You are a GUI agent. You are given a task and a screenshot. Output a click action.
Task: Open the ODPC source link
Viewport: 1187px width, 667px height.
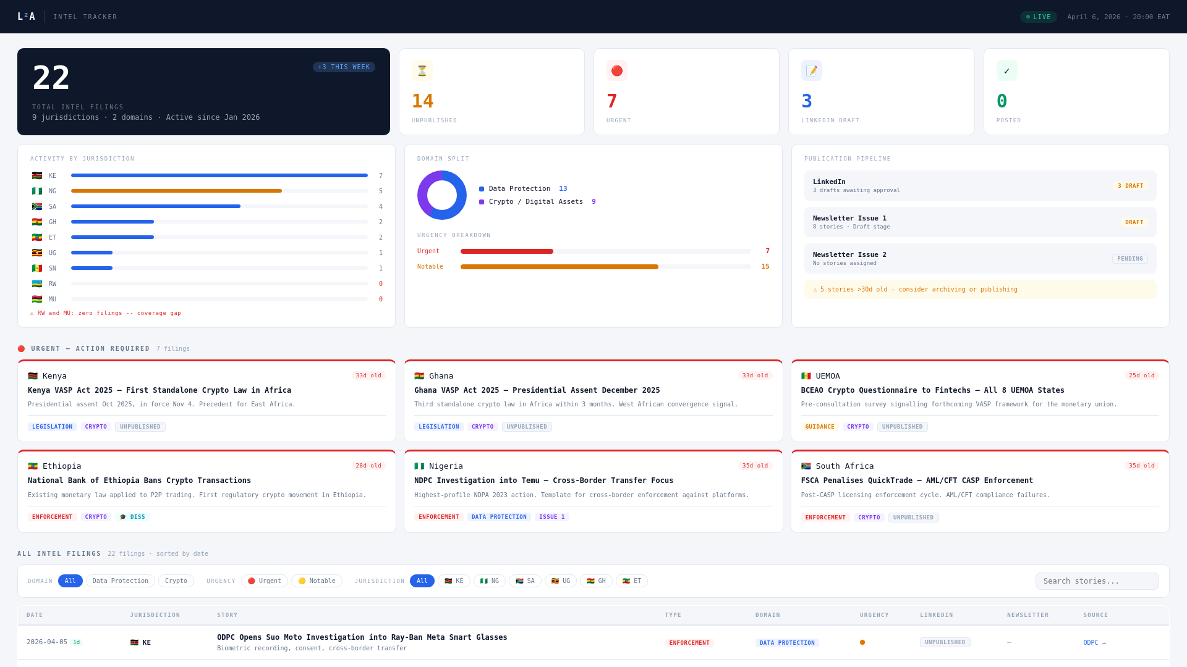tap(1094, 642)
